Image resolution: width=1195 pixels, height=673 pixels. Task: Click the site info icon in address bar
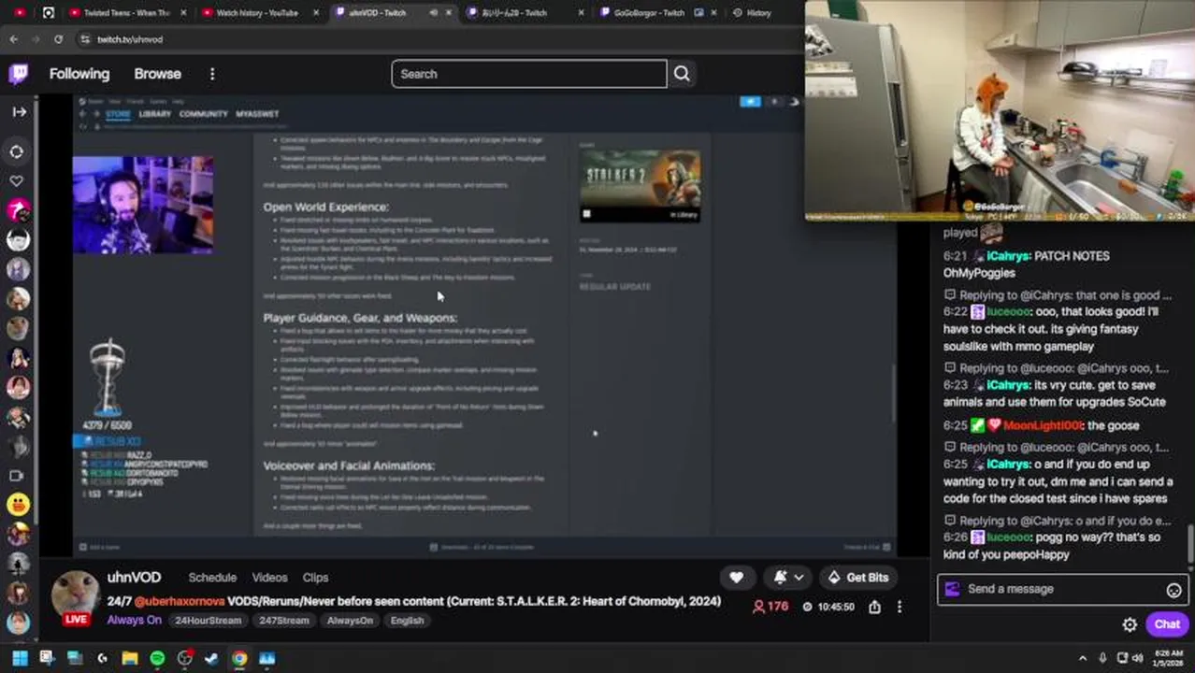point(85,39)
